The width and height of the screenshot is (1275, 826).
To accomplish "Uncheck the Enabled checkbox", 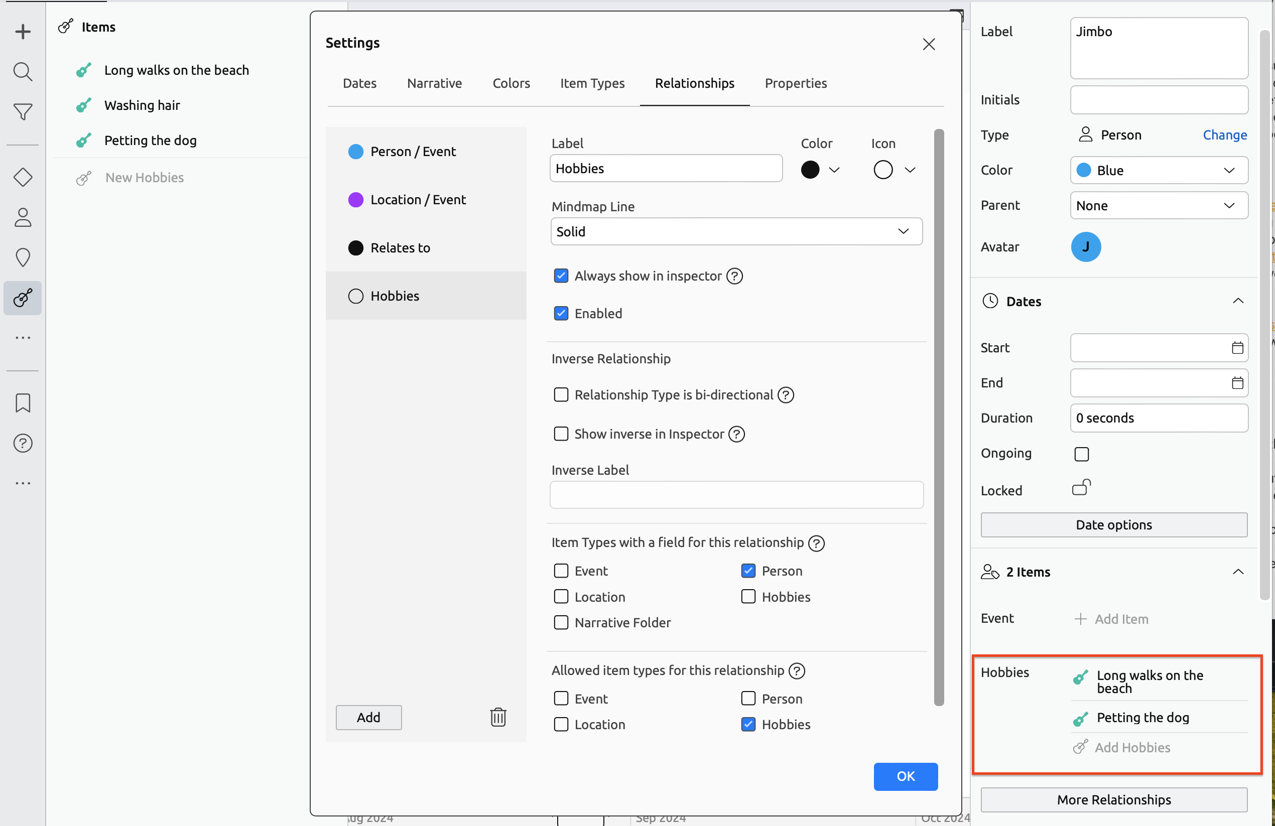I will pyautogui.click(x=560, y=313).
